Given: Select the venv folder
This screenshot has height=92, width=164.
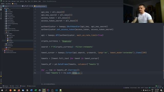Looking at the screenshot, I should (8, 49).
